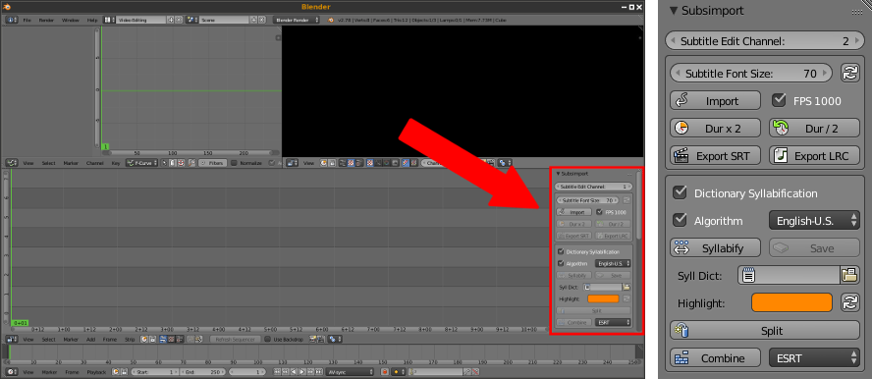Image resolution: width=872 pixels, height=379 pixels.
Task: Click play animation button in timeline header
Action: 302,372
